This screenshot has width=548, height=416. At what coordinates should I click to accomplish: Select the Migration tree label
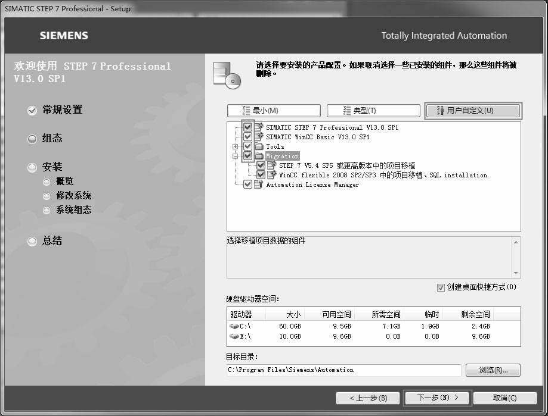tap(283, 156)
